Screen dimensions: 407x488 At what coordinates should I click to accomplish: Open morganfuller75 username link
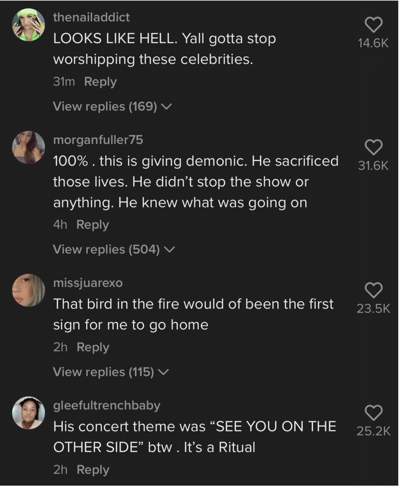pyautogui.click(x=98, y=140)
